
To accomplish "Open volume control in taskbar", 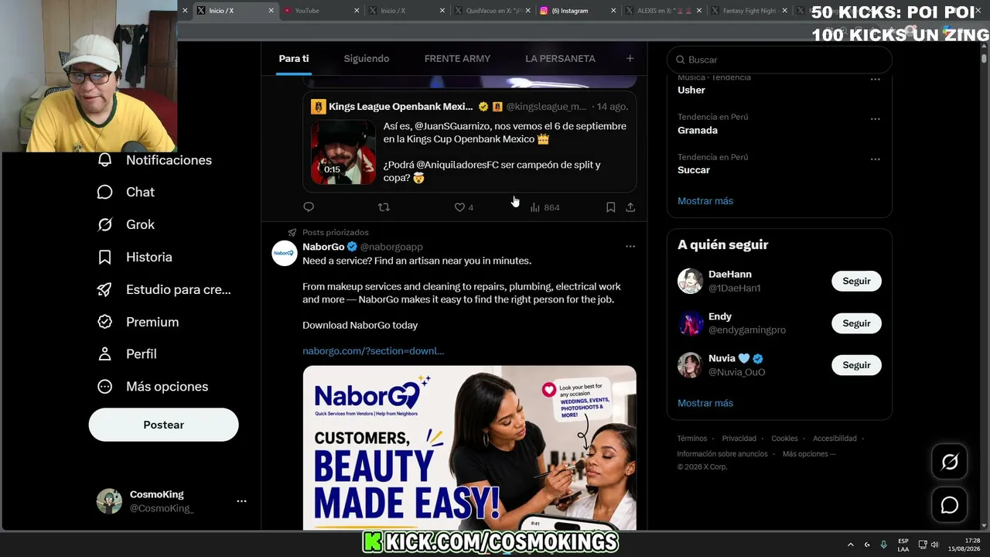I will 935,545.
